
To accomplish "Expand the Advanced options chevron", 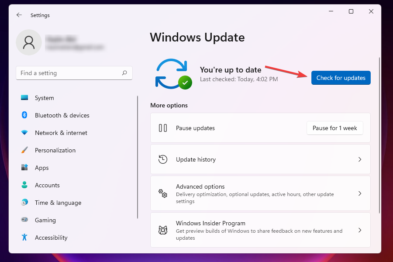I will [x=360, y=193].
